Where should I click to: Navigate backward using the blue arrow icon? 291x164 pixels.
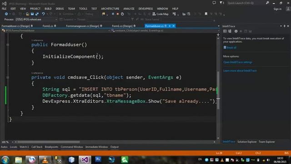[x=6, y=14]
